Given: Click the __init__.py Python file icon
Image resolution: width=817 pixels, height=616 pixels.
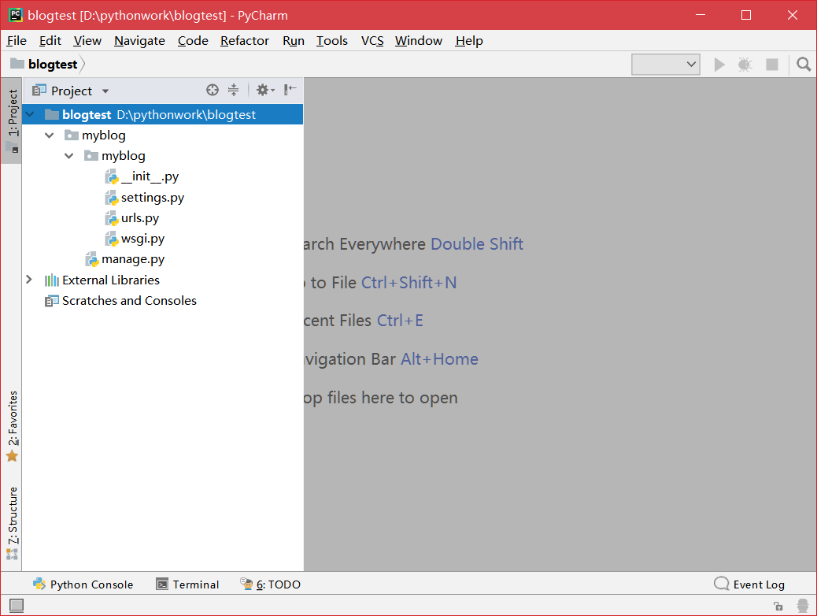Looking at the screenshot, I should click(x=112, y=176).
